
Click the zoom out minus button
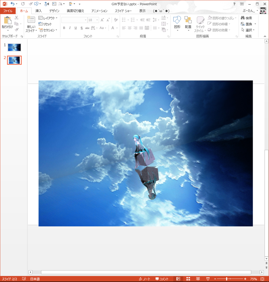click(215, 279)
